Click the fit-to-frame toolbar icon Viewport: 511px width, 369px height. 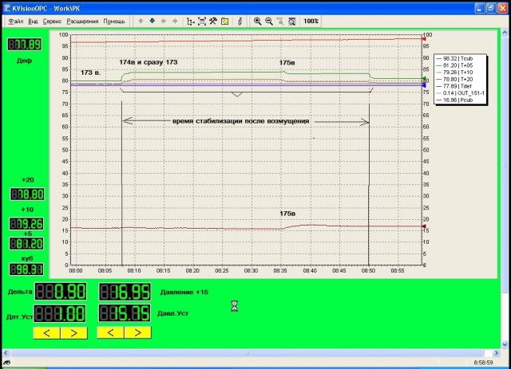(x=202, y=21)
